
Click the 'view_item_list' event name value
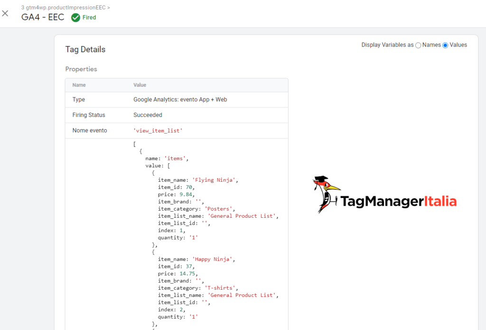click(158, 131)
